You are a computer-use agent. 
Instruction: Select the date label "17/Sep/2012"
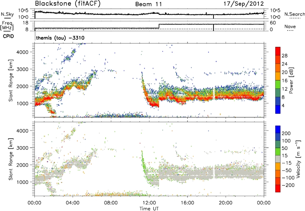click(x=244, y=3)
